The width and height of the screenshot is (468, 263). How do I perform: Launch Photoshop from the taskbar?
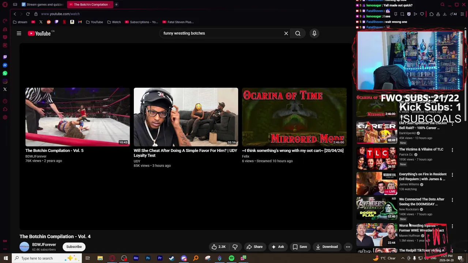click(x=148, y=258)
